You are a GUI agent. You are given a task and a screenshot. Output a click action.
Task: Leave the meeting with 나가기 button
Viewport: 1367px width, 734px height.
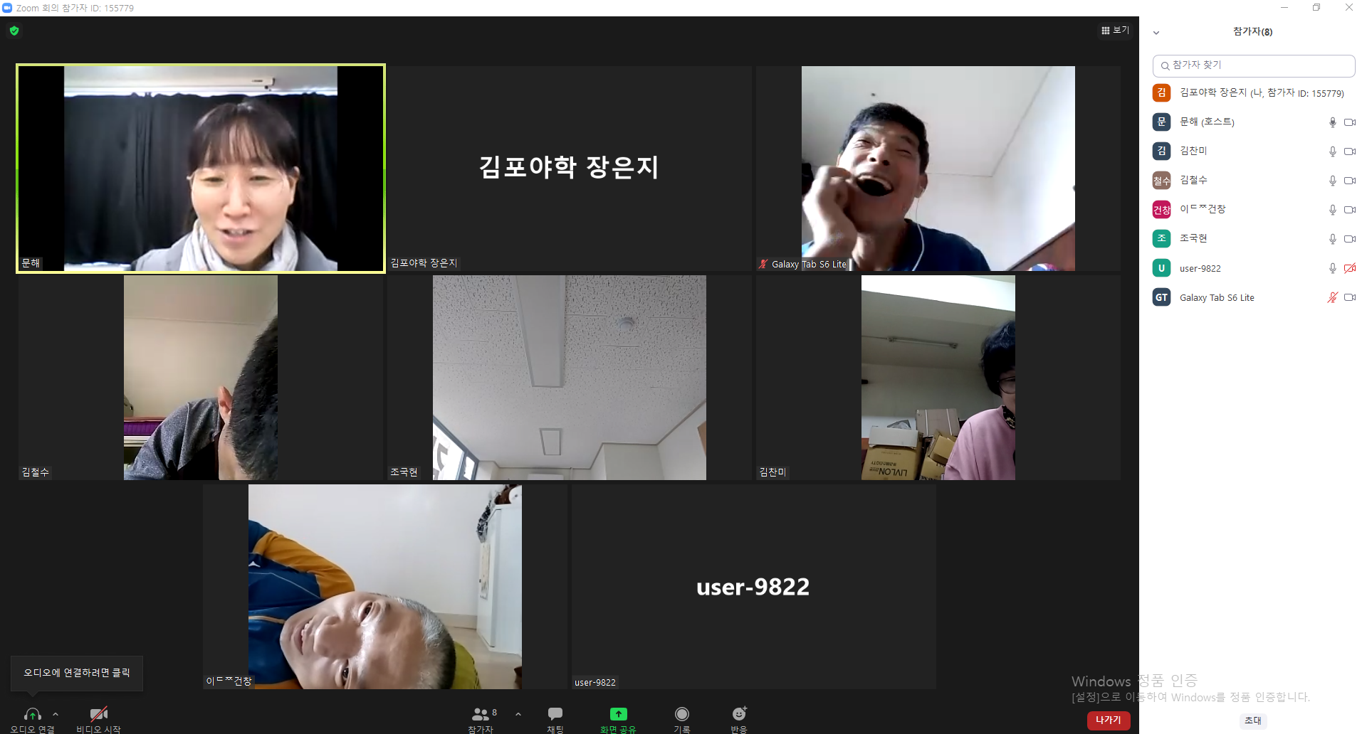[x=1109, y=720]
